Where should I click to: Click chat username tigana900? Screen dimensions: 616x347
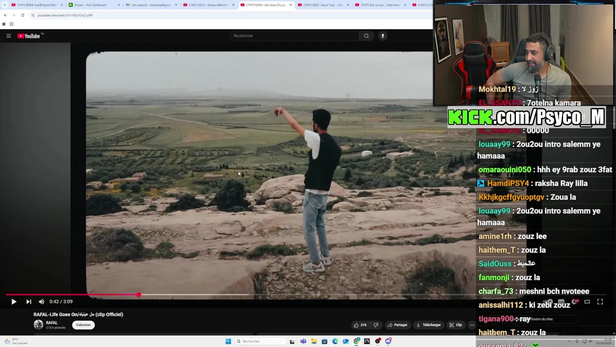point(496,319)
